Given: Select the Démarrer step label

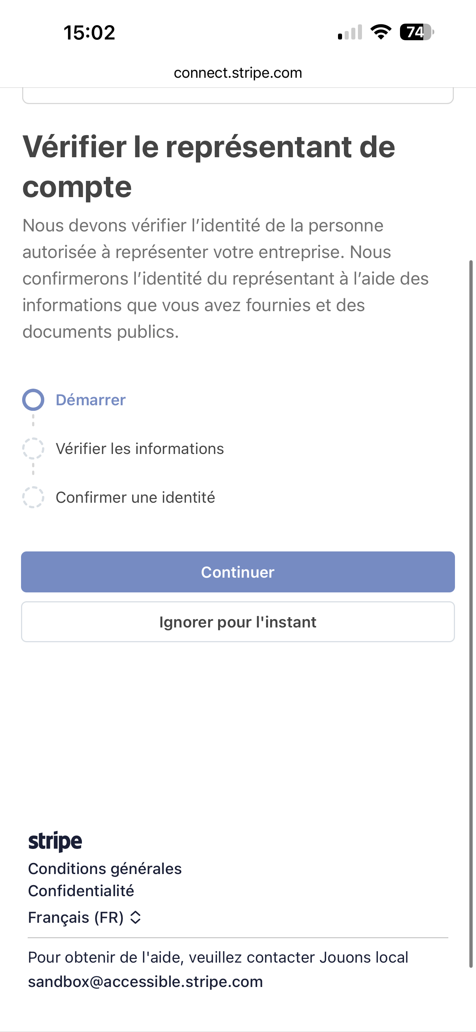Looking at the screenshot, I should 90,400.
